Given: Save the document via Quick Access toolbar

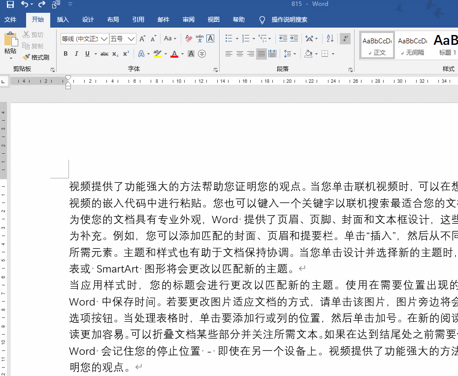Looking at the screenshot, I should coord(10,4).
